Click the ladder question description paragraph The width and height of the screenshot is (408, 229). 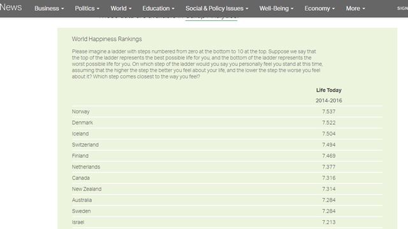(x=197, y=64)
